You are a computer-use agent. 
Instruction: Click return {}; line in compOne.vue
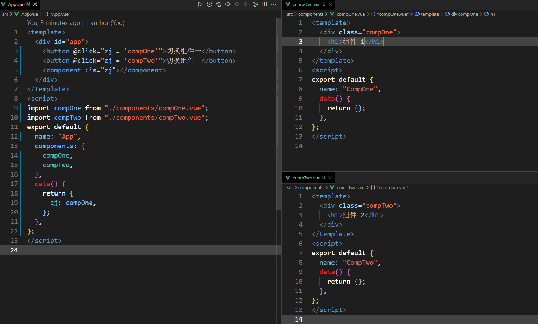[346, 108]
